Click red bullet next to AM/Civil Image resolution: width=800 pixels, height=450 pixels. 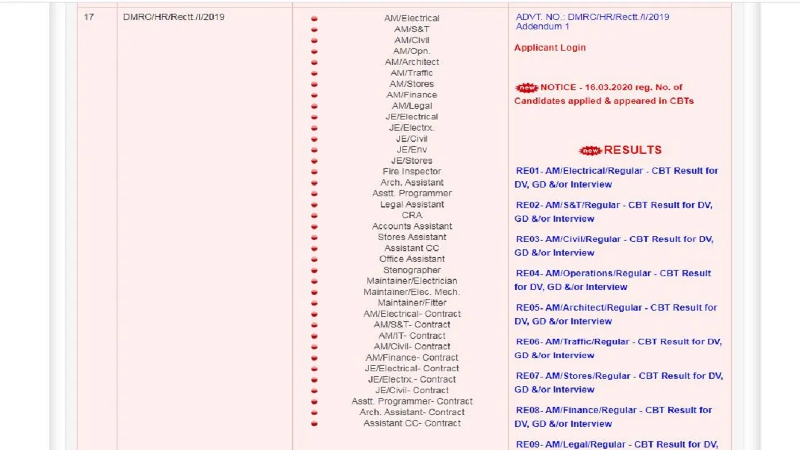pyautogui.click(x=314, y=41)
